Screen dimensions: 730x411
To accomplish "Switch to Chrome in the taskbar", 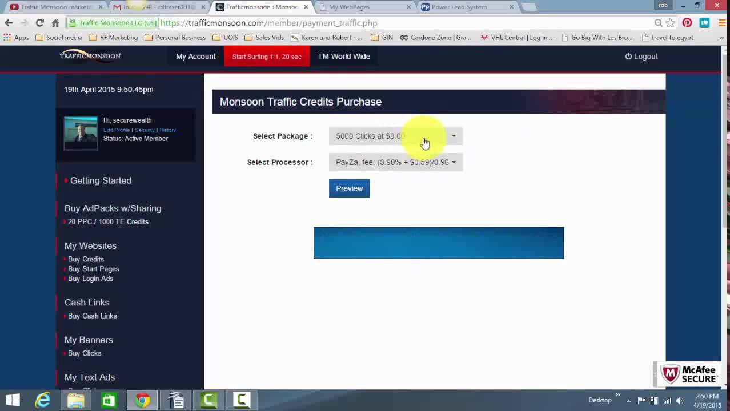I will [x=142, y=400].
